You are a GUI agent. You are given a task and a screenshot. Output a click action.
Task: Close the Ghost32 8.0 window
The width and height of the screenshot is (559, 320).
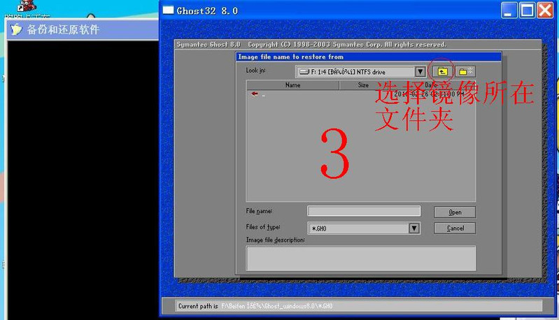coord(545,10)
